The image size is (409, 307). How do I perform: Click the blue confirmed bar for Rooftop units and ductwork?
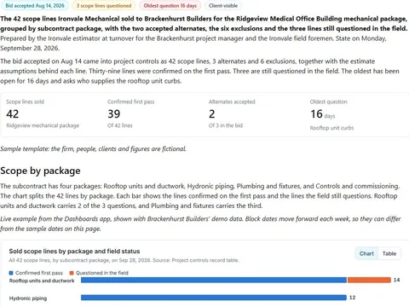pyautogui.click(x=214, y=281)
